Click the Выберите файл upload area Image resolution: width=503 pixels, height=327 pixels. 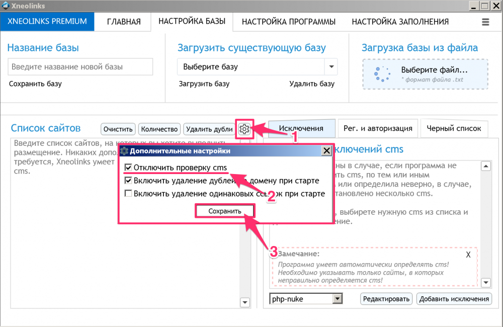426,74
